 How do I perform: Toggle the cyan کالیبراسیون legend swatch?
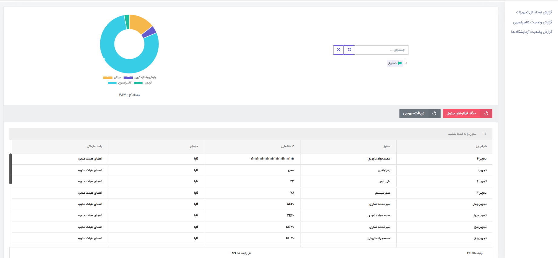pos(112,83)
